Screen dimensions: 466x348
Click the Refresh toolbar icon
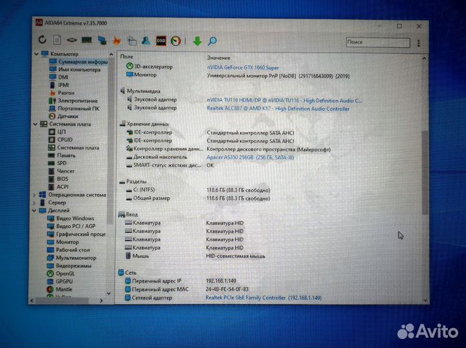(42, 41)
